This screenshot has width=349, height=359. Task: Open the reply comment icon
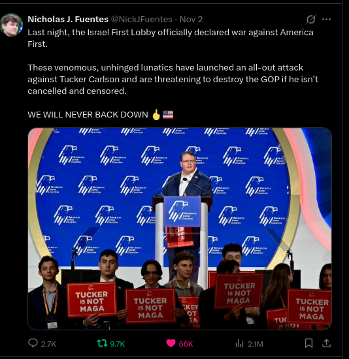point(33,343)
